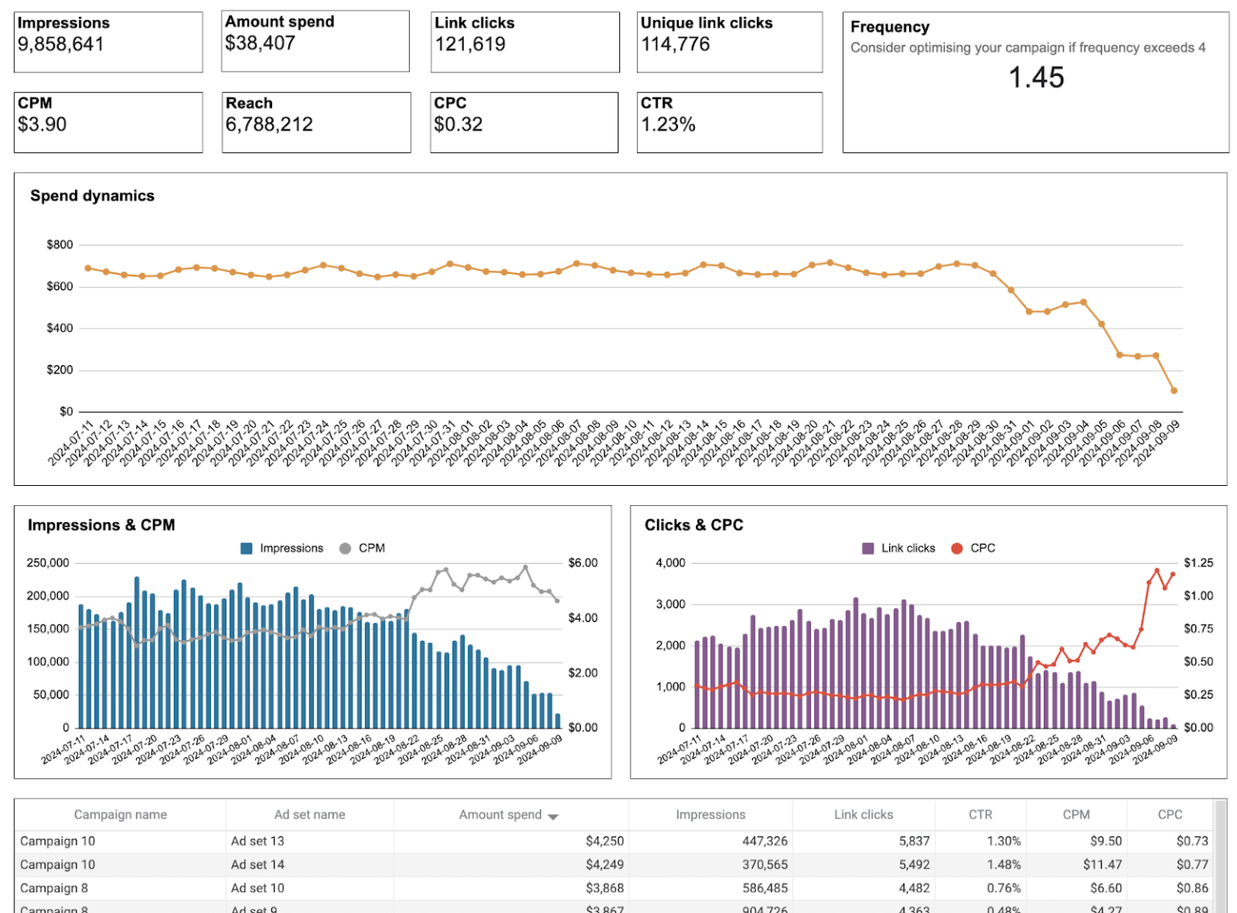1237x913 pixels.
Task: Click the Link clicks card showing 121,619
Action: pyautogui.click(x=523, y=41)
